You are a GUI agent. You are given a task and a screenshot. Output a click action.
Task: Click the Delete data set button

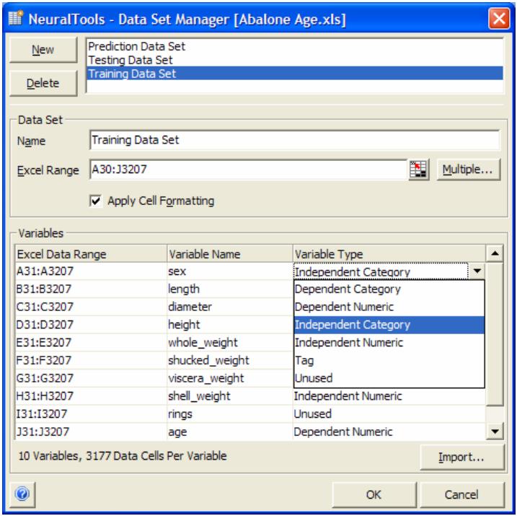pos(43,83)
